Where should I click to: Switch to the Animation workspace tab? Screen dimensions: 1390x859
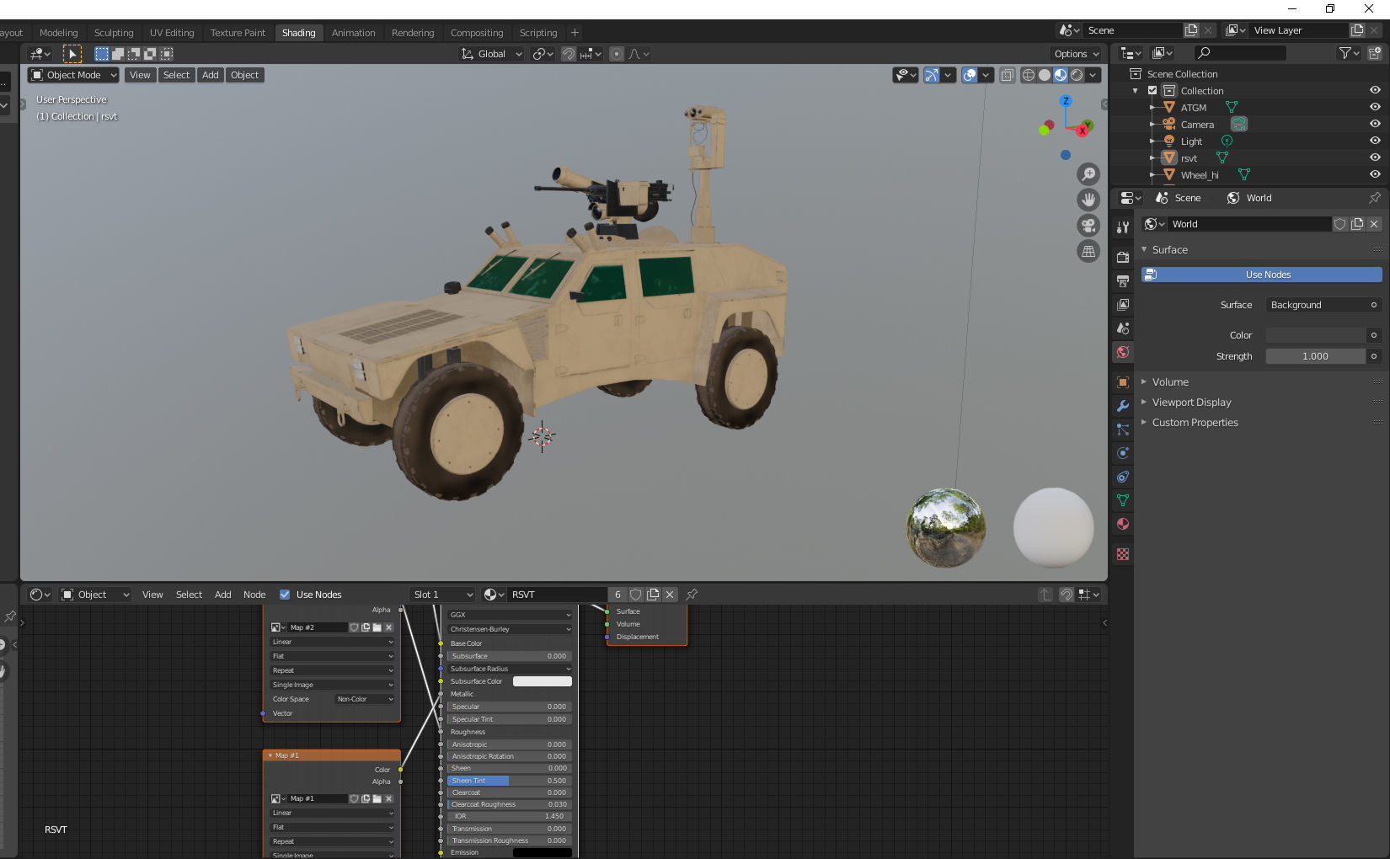pyautogui.click(x=353, y=33)
